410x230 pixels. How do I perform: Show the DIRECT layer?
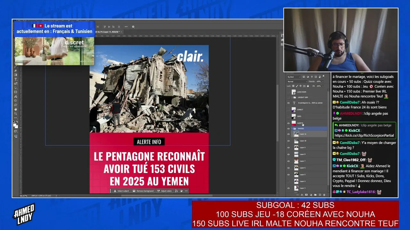(288, 110)
